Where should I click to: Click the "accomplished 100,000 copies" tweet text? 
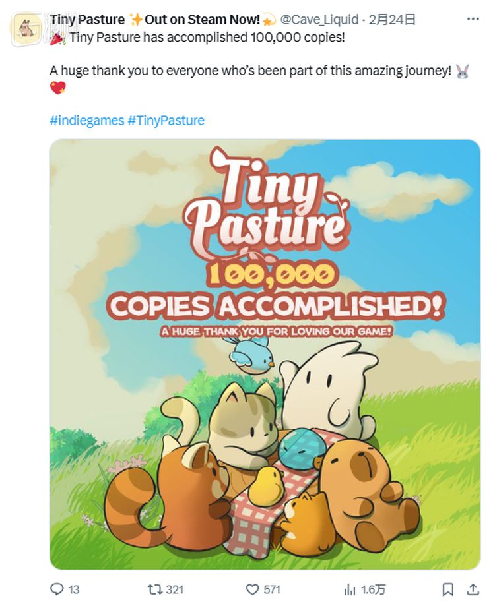pyautogui.click(x=207, y=37)
